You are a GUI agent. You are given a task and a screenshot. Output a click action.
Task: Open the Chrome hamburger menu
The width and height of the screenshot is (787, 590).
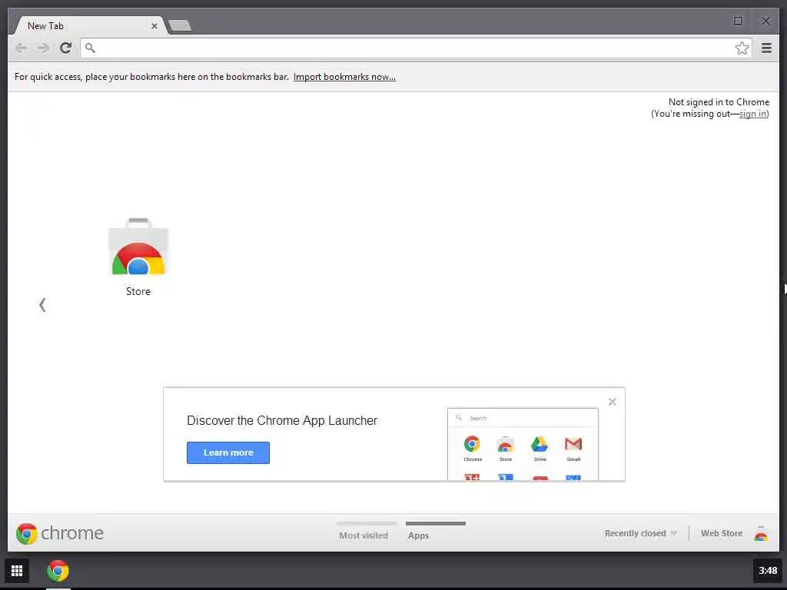coord(766,48)
